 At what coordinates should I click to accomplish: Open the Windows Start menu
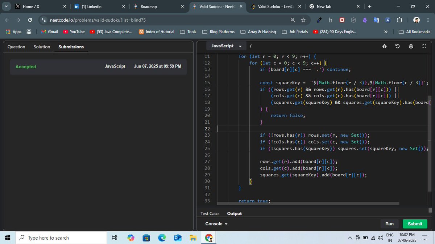pos(7,238)
